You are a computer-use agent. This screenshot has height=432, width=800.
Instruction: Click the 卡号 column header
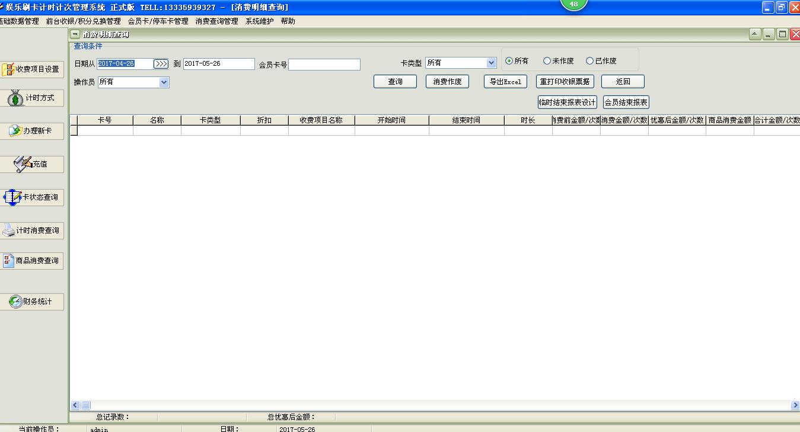[x=105, y=120]
